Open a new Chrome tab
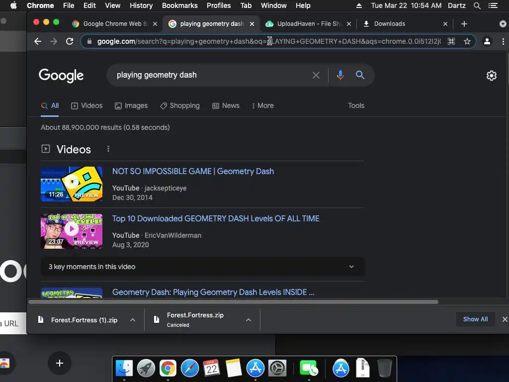Viewport: 509px width, 382px height. 464,24
